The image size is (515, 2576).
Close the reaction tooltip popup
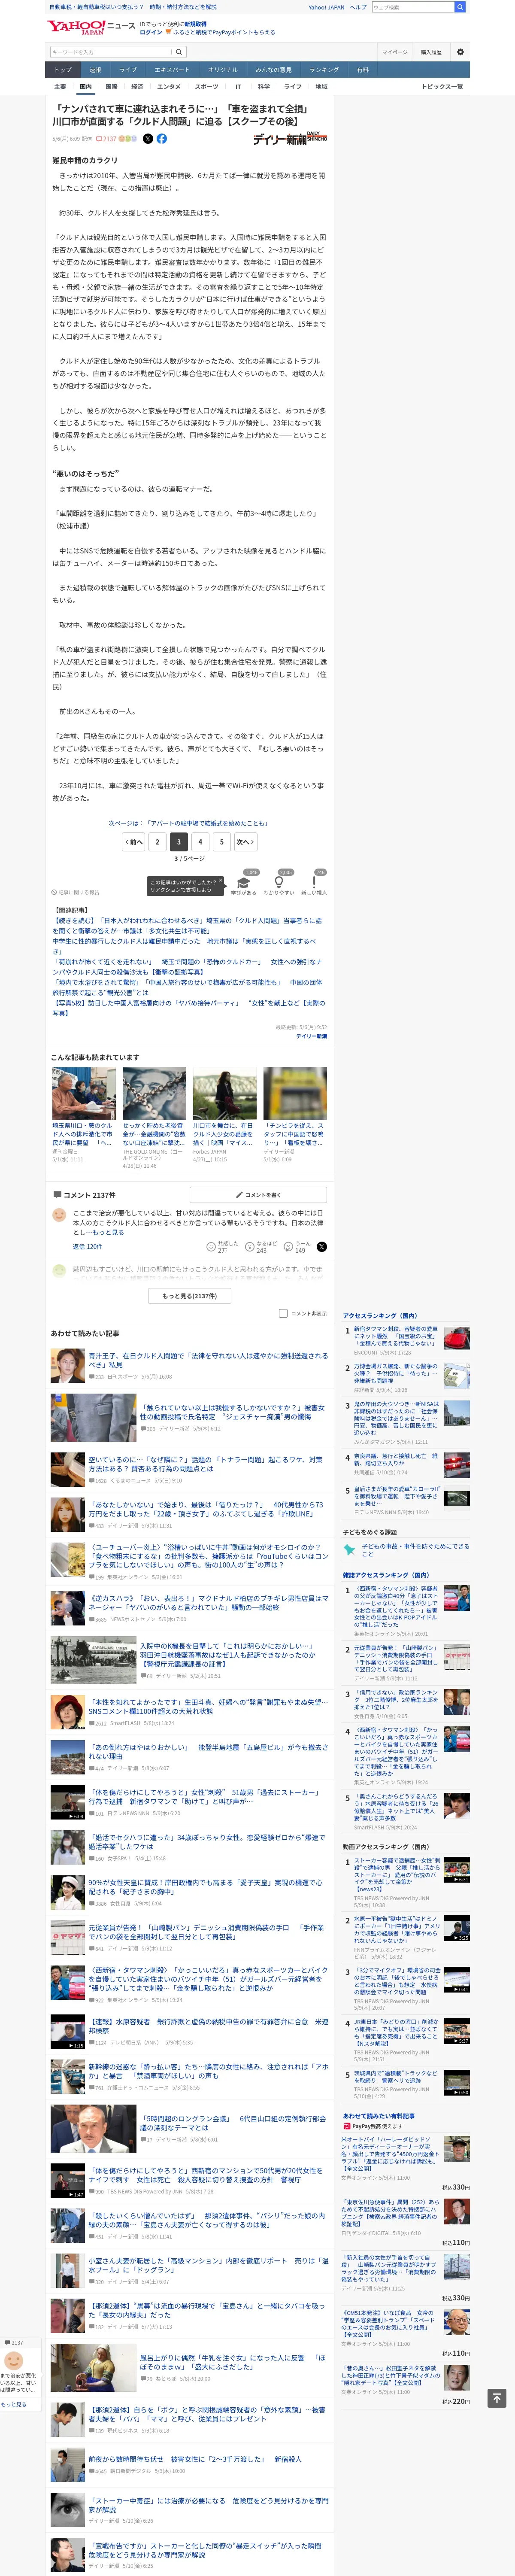click(x=221, y=881)
